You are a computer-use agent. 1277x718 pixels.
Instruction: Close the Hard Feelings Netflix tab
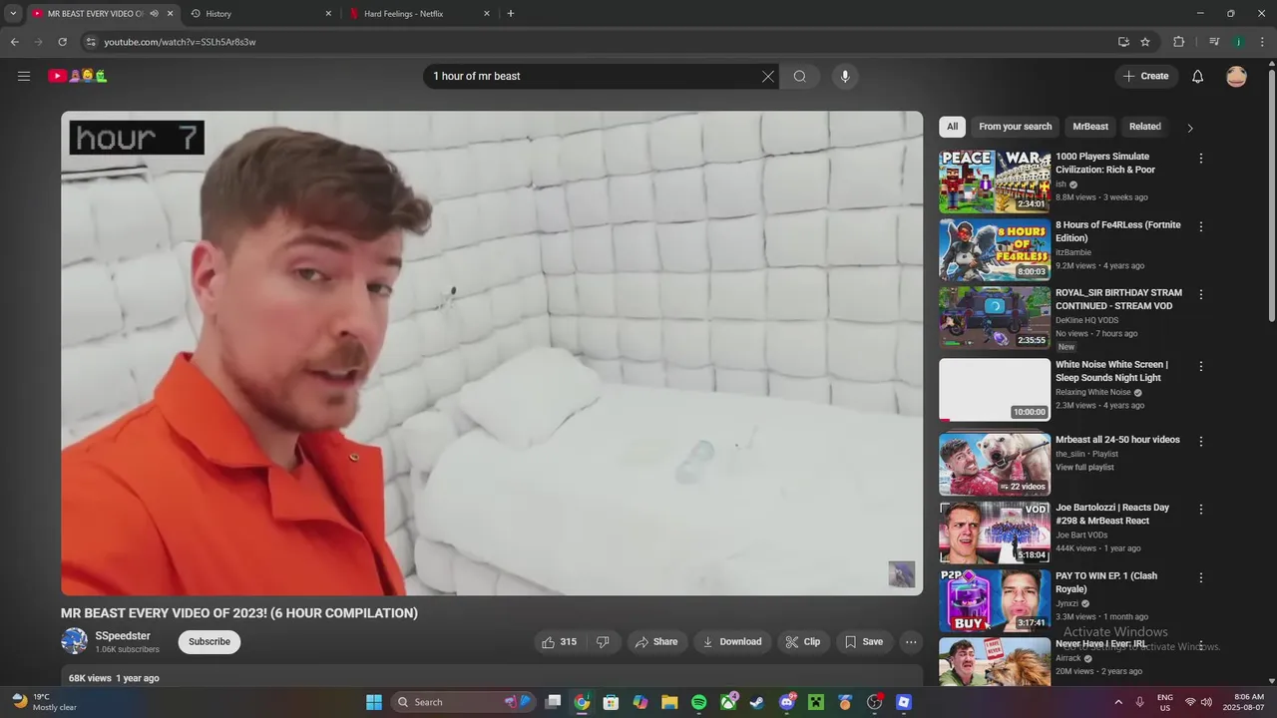487,14
